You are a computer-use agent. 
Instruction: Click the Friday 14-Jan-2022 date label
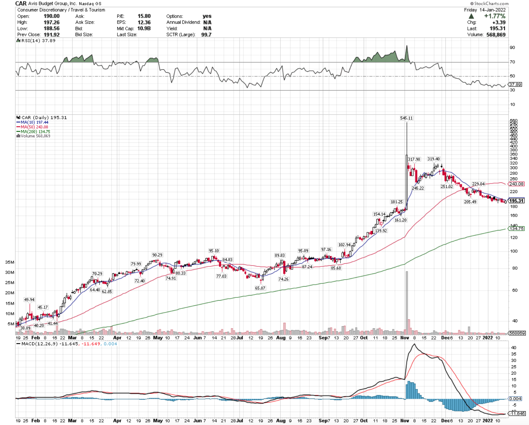click(485, 10)
